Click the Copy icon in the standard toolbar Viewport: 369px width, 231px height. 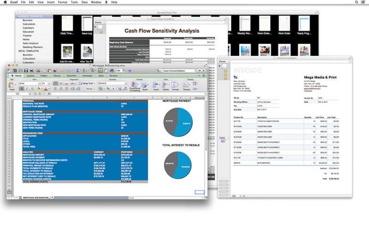(x=44, y=71)
